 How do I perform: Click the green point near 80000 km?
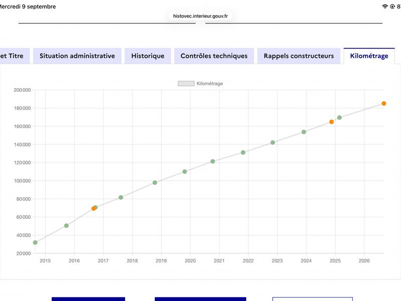pos(121,197)
